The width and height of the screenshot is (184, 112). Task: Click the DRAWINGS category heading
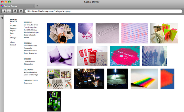pos(29,70)
